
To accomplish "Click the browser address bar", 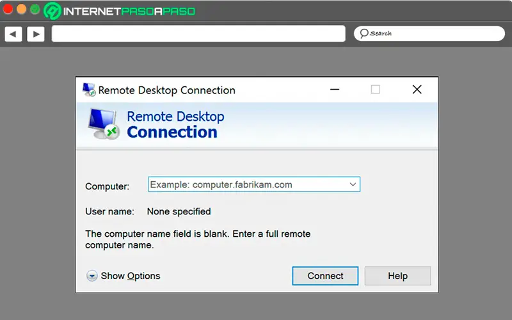I will point(198,34).
